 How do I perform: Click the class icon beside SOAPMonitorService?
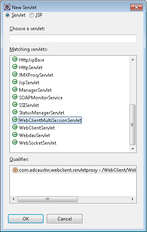[x=15, y=97]
